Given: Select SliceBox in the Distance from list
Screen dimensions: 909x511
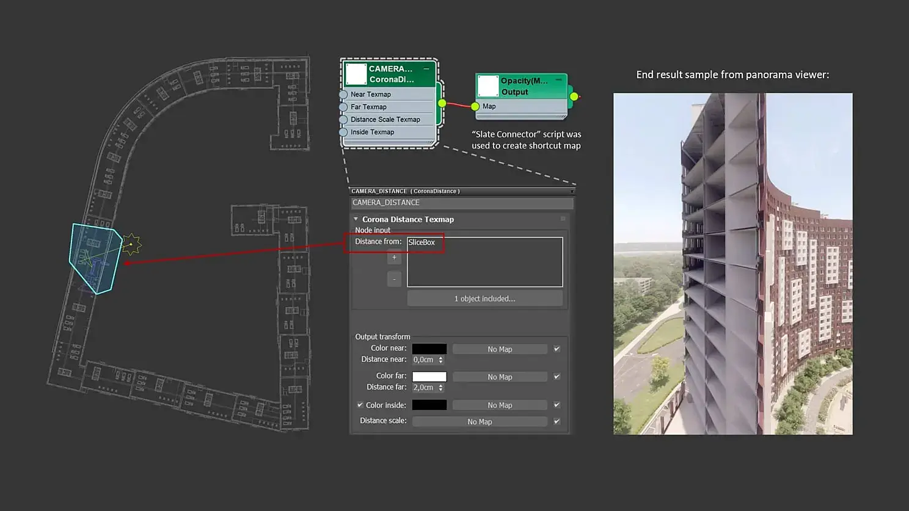Looking at the screenshot, I should (x=422, y=242).
